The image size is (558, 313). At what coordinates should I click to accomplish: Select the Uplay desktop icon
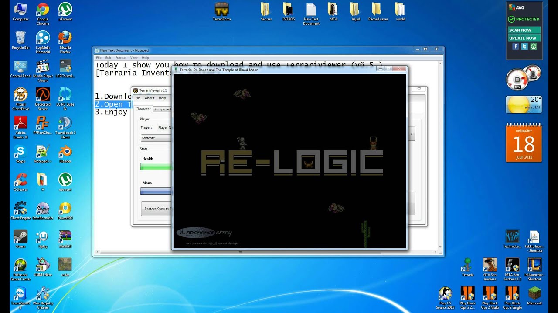tap(43, 239)
